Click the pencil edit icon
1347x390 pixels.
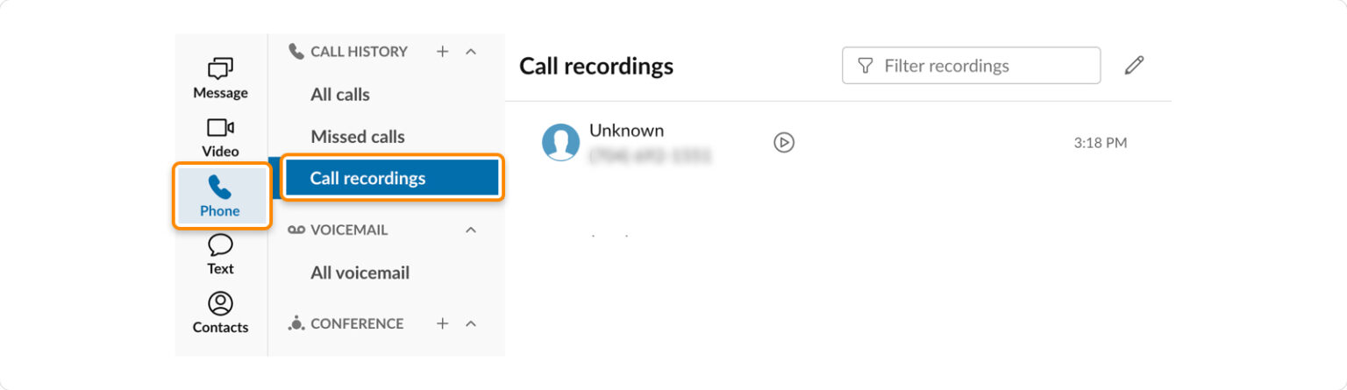(x=1134, y=66)
